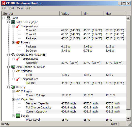Collapse the Capacities group

pyautogui.click(x=13, y=99)
